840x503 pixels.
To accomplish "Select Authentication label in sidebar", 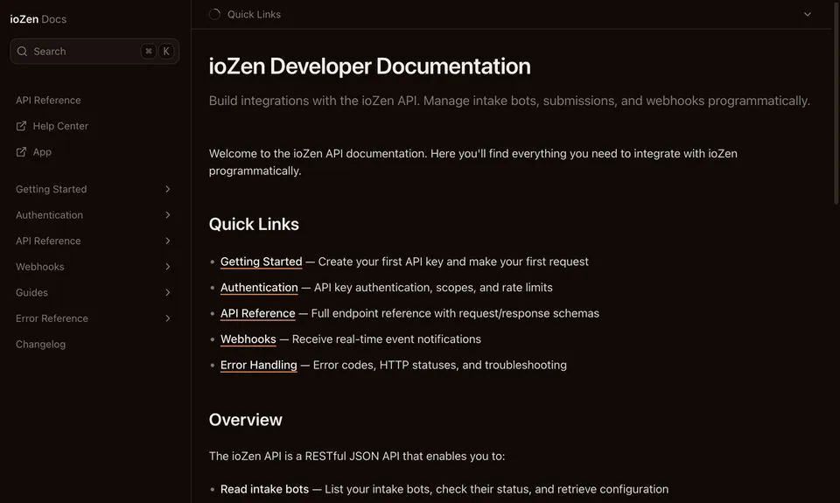I will point(49,215).
